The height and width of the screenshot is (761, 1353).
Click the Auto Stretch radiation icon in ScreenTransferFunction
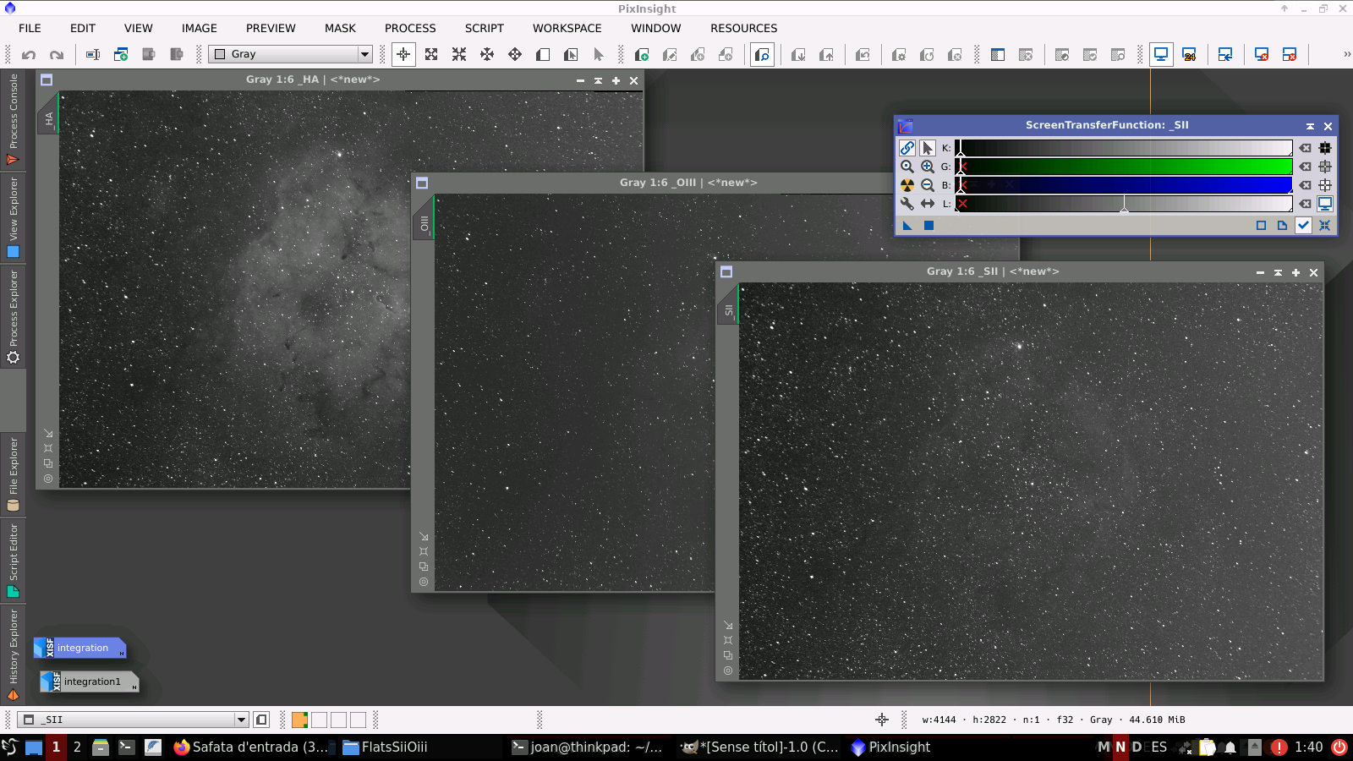(x=907, y=185)
